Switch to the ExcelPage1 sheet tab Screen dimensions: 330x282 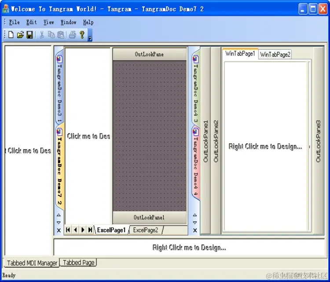coord(111,230)
